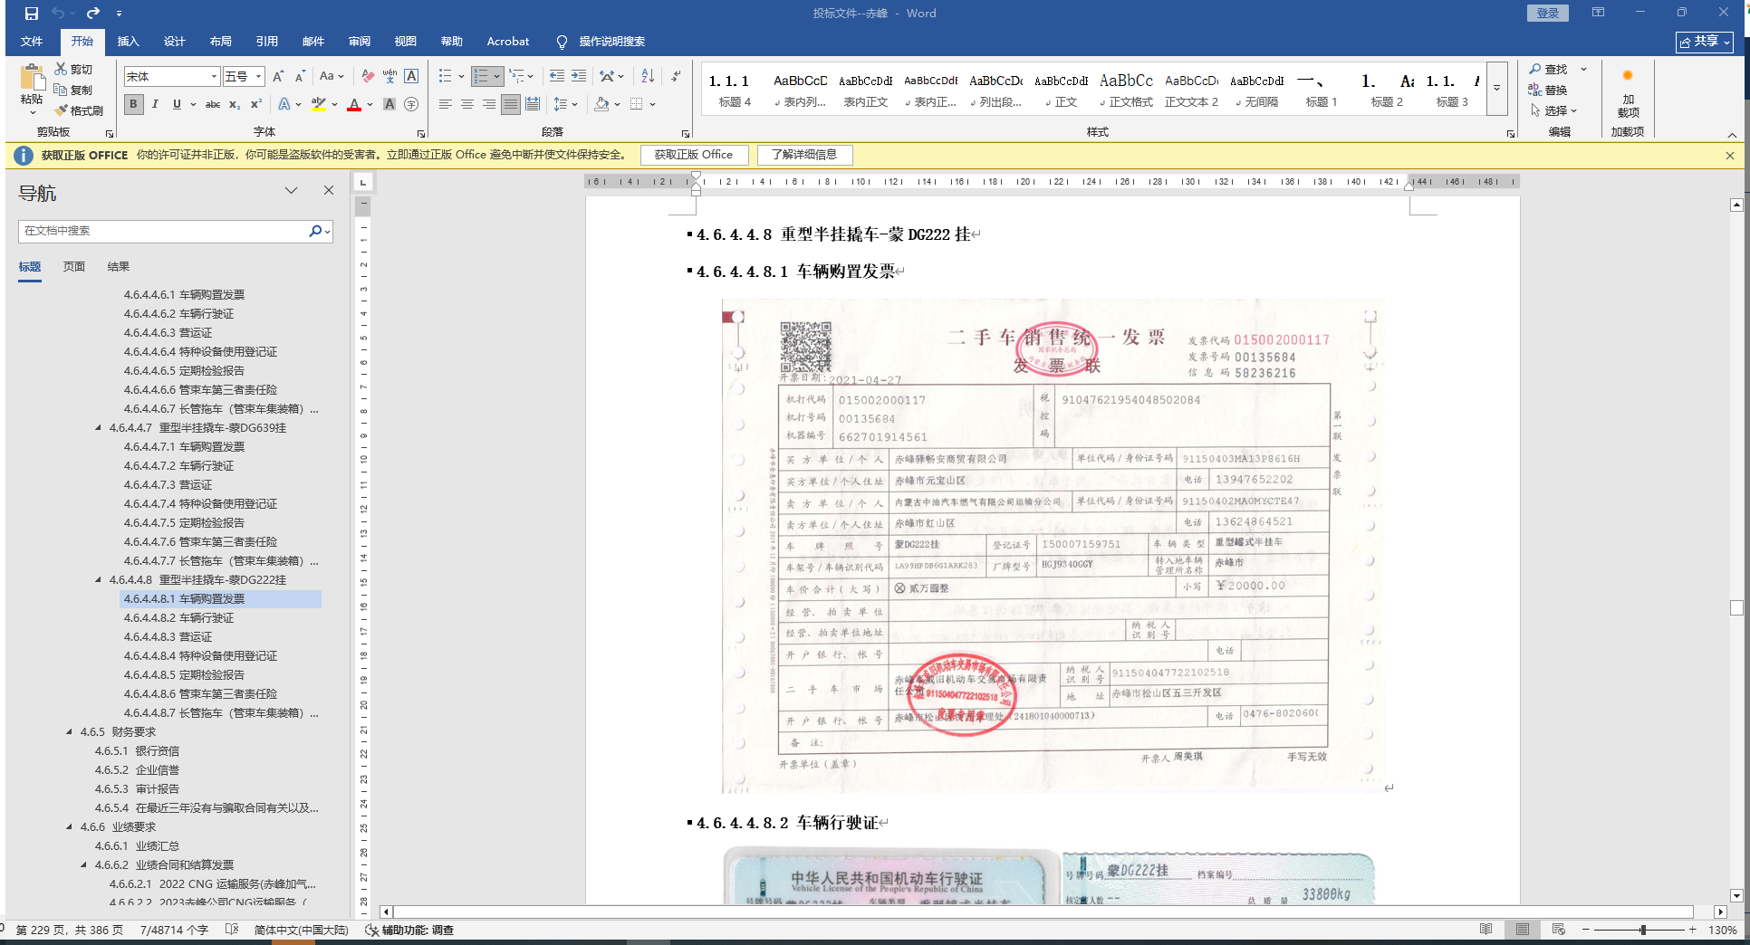Center-align the paragraph text
The height and width of the screenshot is (945, 1750).
[467, 105]
